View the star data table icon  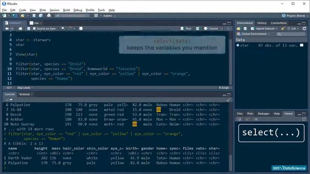pyautogui.click(x=302, y=45)
